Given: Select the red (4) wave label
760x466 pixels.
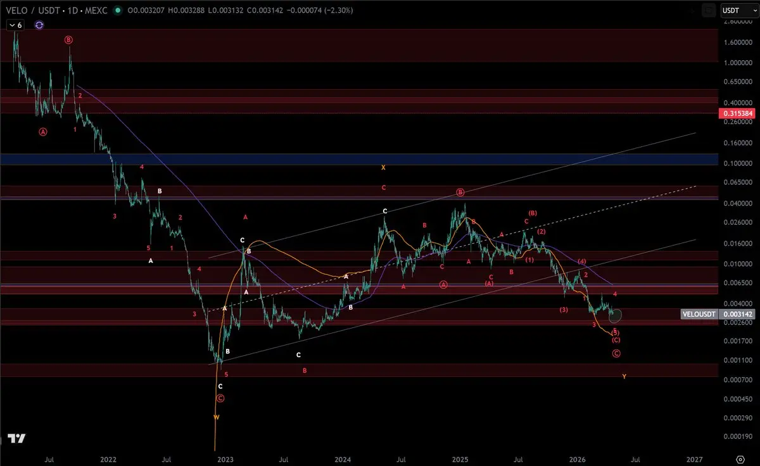Looking at the screenshot, I should [x=581, y=261].
